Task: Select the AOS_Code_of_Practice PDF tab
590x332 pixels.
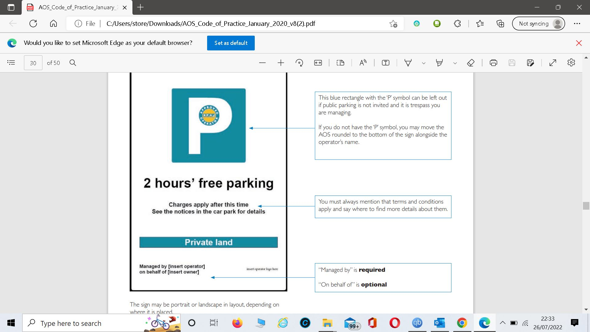Action: point(77,7)
